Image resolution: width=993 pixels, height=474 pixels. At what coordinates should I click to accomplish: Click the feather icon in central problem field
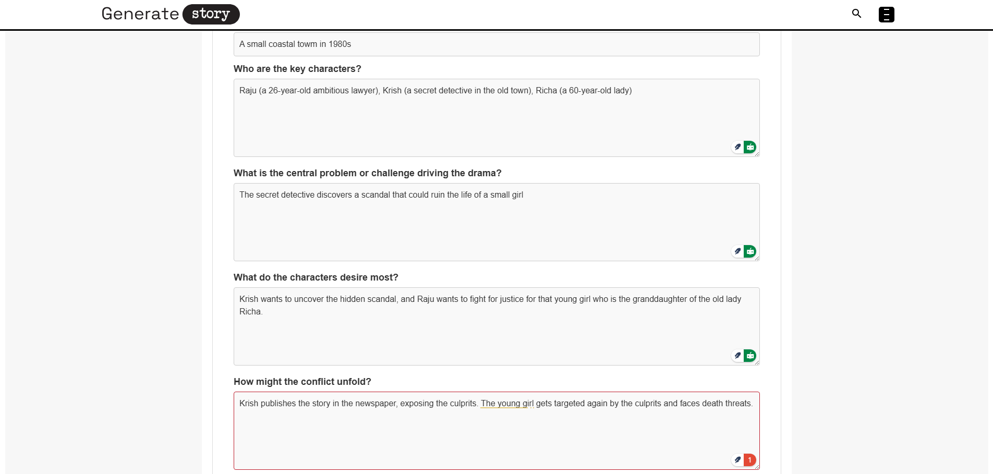(x=737, y=251)
